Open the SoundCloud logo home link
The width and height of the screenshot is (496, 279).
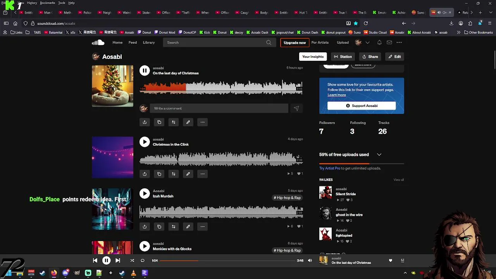click(98, 43)
